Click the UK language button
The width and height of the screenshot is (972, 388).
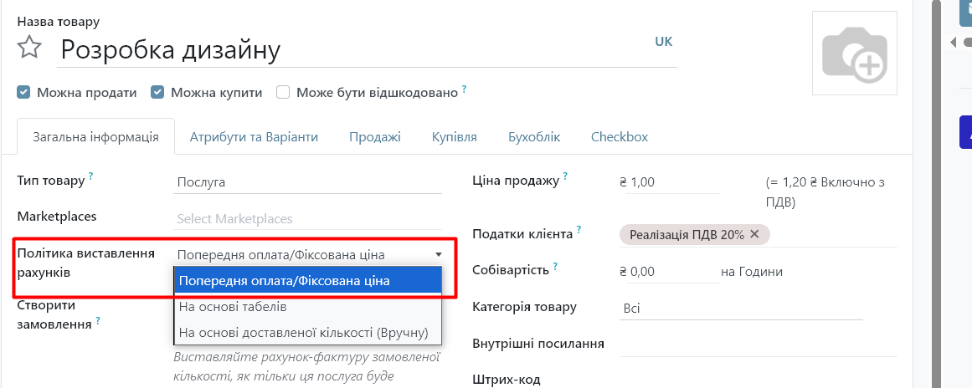tap(663, 42)
